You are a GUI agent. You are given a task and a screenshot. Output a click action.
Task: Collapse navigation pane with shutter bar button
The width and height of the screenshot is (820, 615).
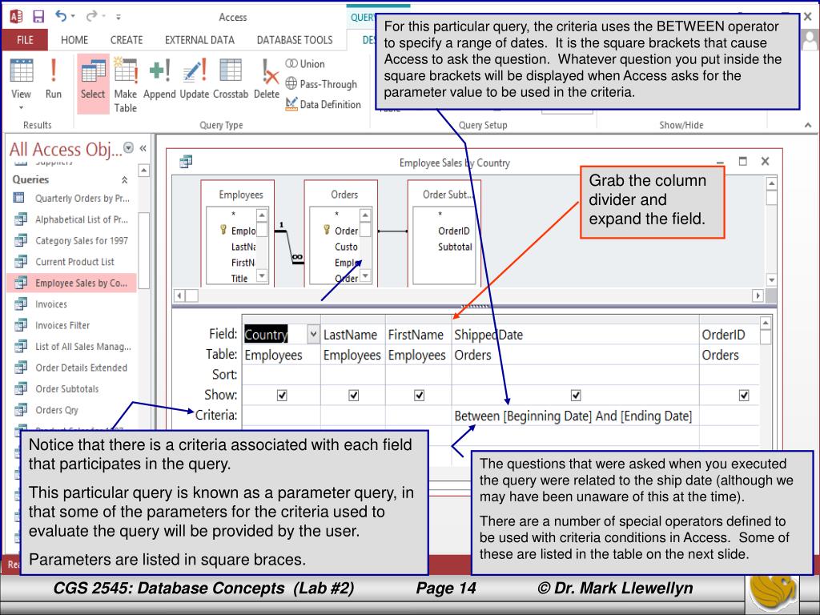click(143, 148)
